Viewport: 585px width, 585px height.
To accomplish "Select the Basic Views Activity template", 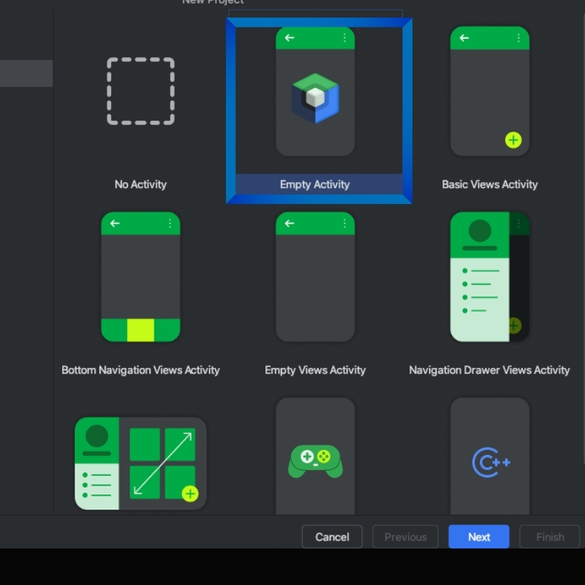I will click(489, 91).
